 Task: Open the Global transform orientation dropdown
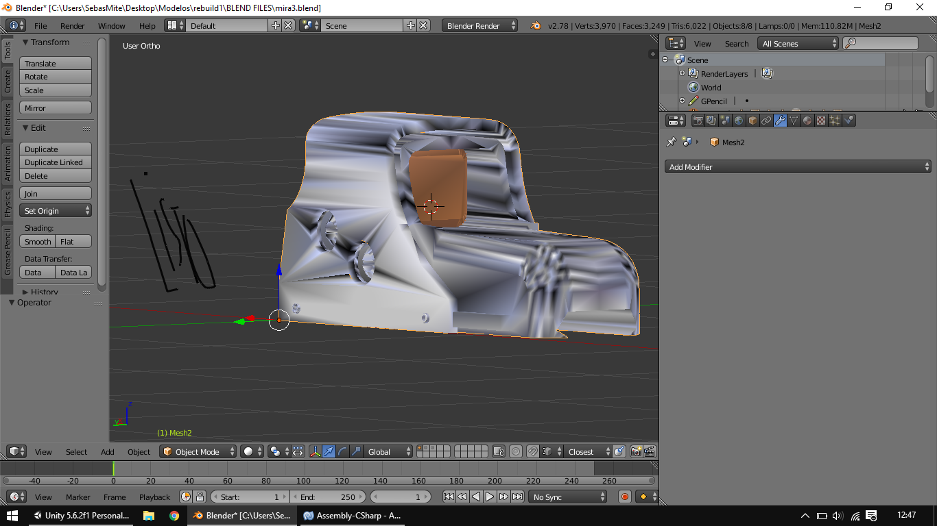pos(388,451)
